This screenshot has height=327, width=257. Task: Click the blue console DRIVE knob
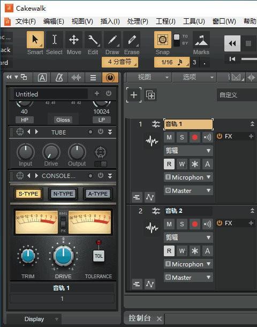(64, 256)
